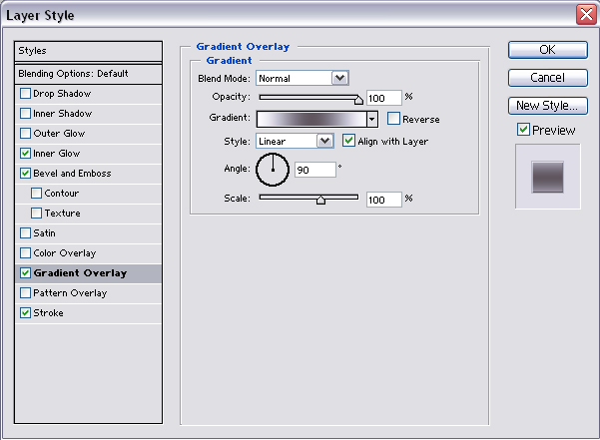Open the Styles section at top
The height and width of the screenshot is (440, 600).
coord(88,51)
